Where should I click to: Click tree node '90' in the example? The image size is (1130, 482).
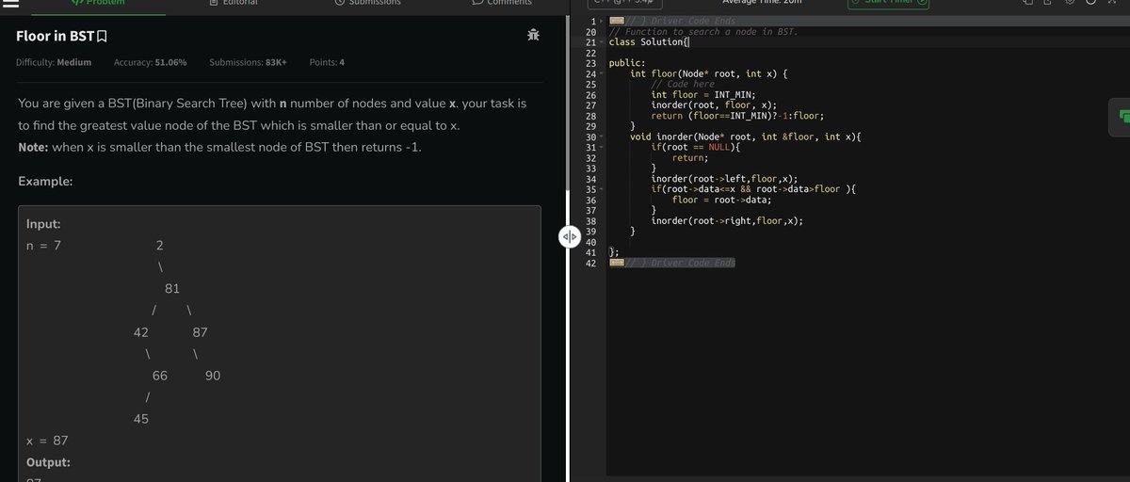[x=213, y=376]
